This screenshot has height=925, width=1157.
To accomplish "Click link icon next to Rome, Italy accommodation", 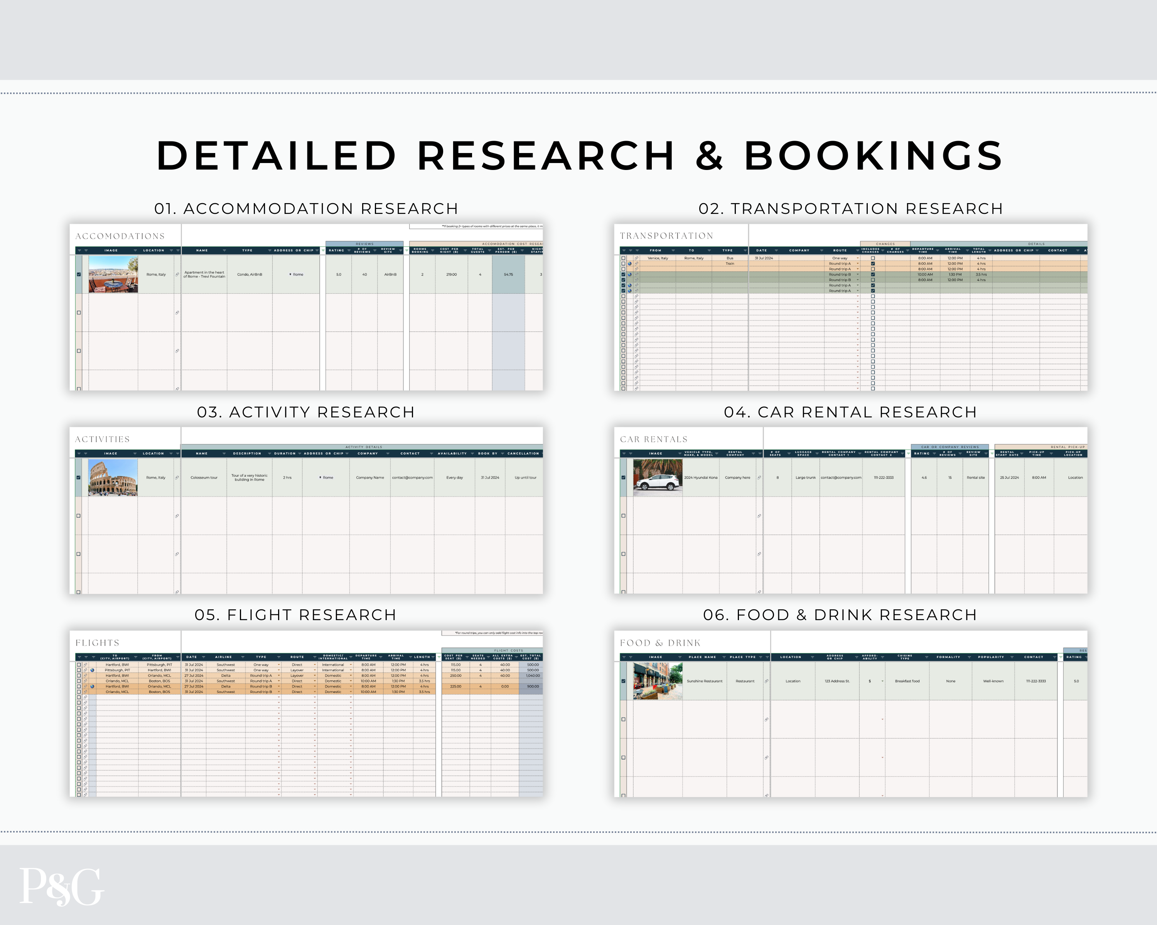I will click(x=177, y=274).
